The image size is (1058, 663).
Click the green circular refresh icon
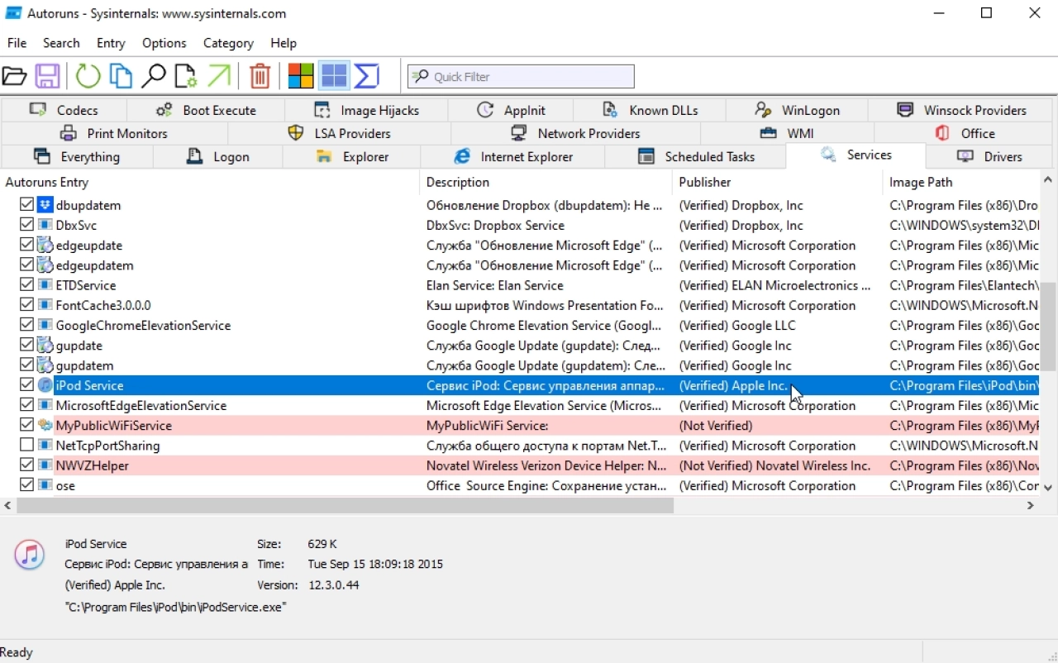coord(88,76)
